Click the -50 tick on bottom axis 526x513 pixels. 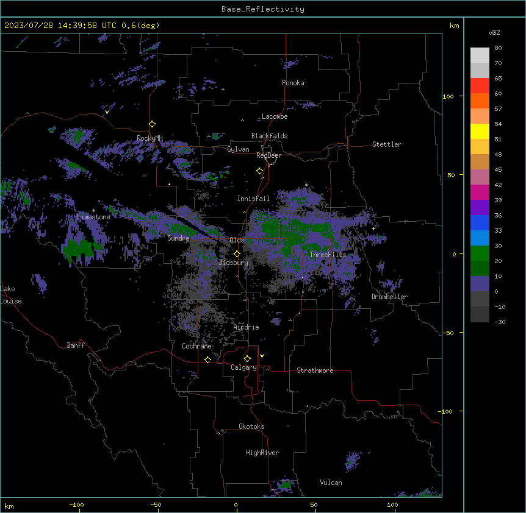tap(156, 505)
